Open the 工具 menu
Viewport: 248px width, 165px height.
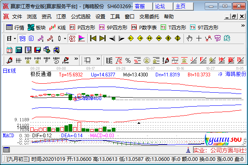coord(115,17)
